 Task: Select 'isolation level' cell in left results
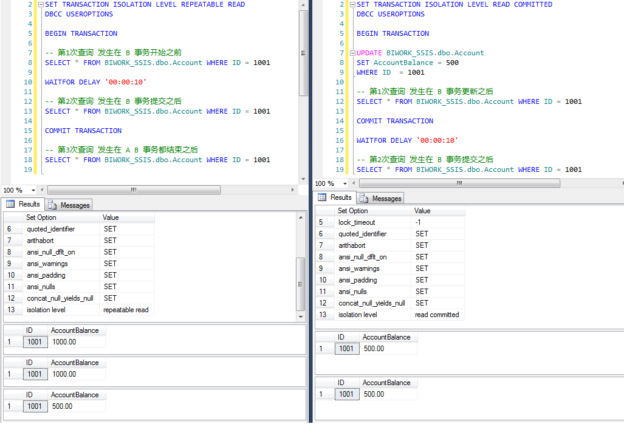61,310
